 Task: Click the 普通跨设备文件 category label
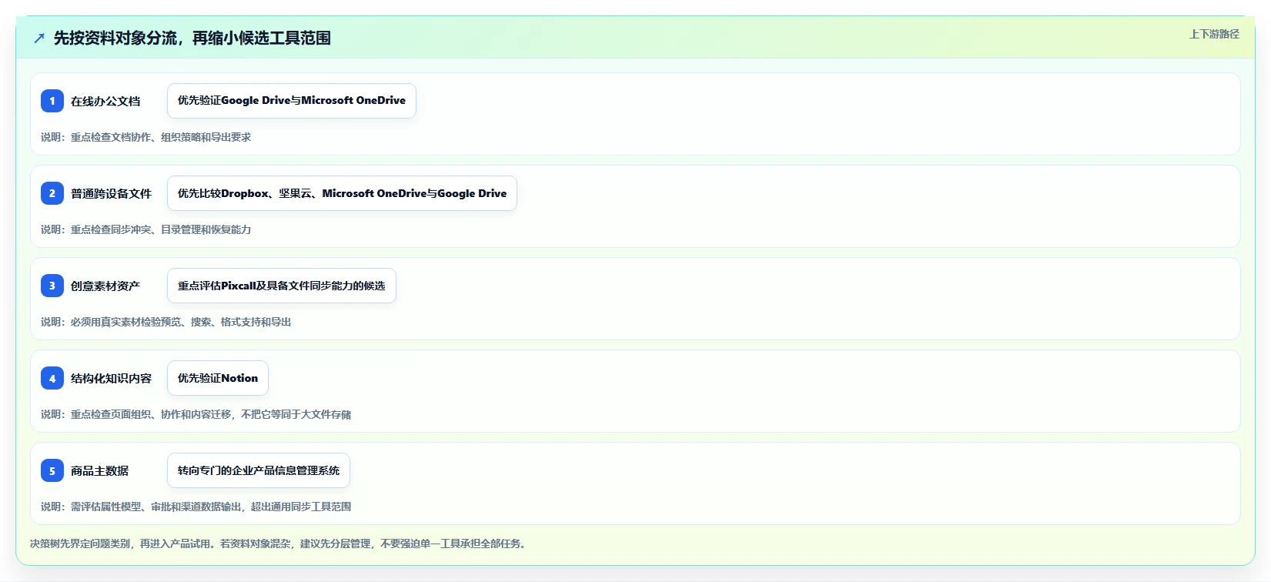pyautogui.click(x=111, y=193)
